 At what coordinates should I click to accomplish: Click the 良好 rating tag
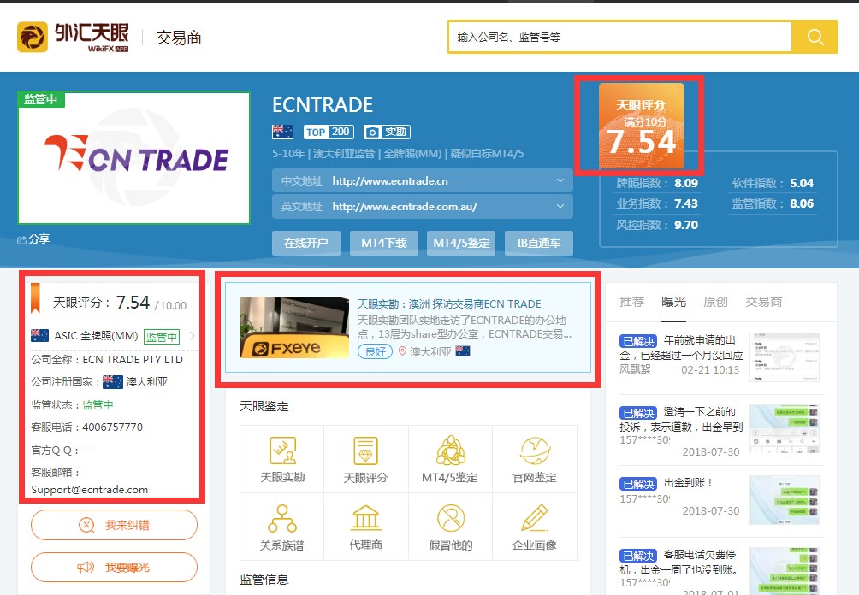[x=376, y=351]
